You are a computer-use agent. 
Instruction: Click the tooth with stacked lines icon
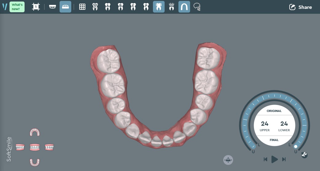[x=171, y=7]
